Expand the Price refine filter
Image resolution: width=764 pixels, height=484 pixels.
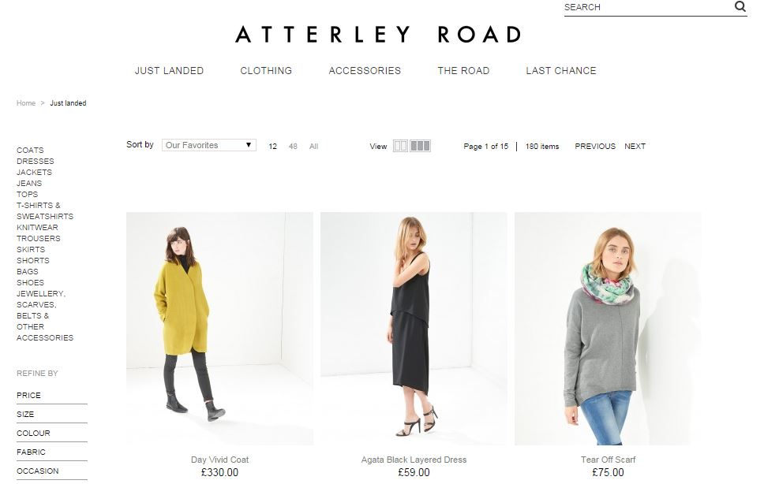point(51,396)
